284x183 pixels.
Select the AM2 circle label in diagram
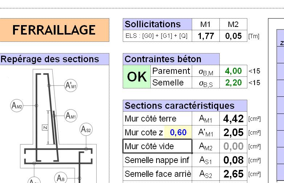coord(17,106)
